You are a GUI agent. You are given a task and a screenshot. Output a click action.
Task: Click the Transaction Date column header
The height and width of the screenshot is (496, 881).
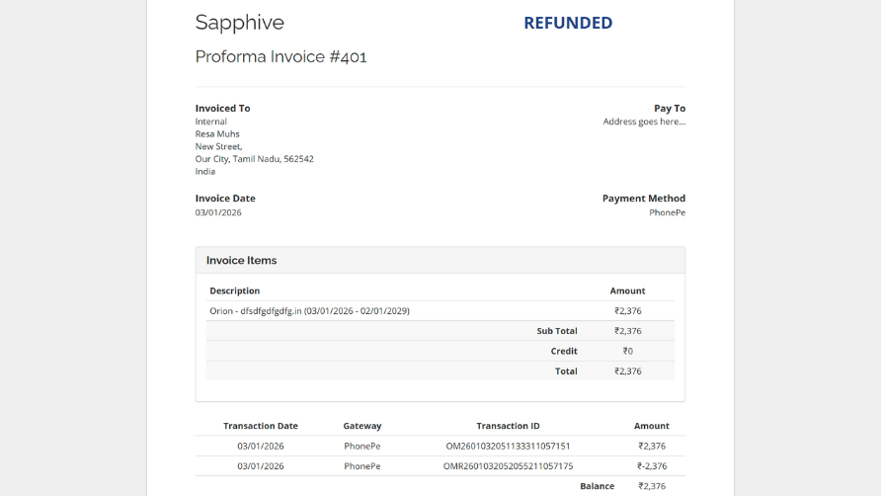[x=261, y=426]
